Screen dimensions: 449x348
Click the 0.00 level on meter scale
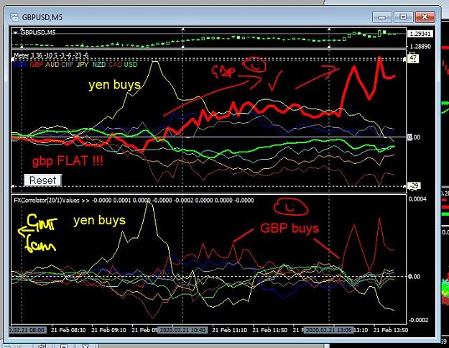tap(414, 137)
